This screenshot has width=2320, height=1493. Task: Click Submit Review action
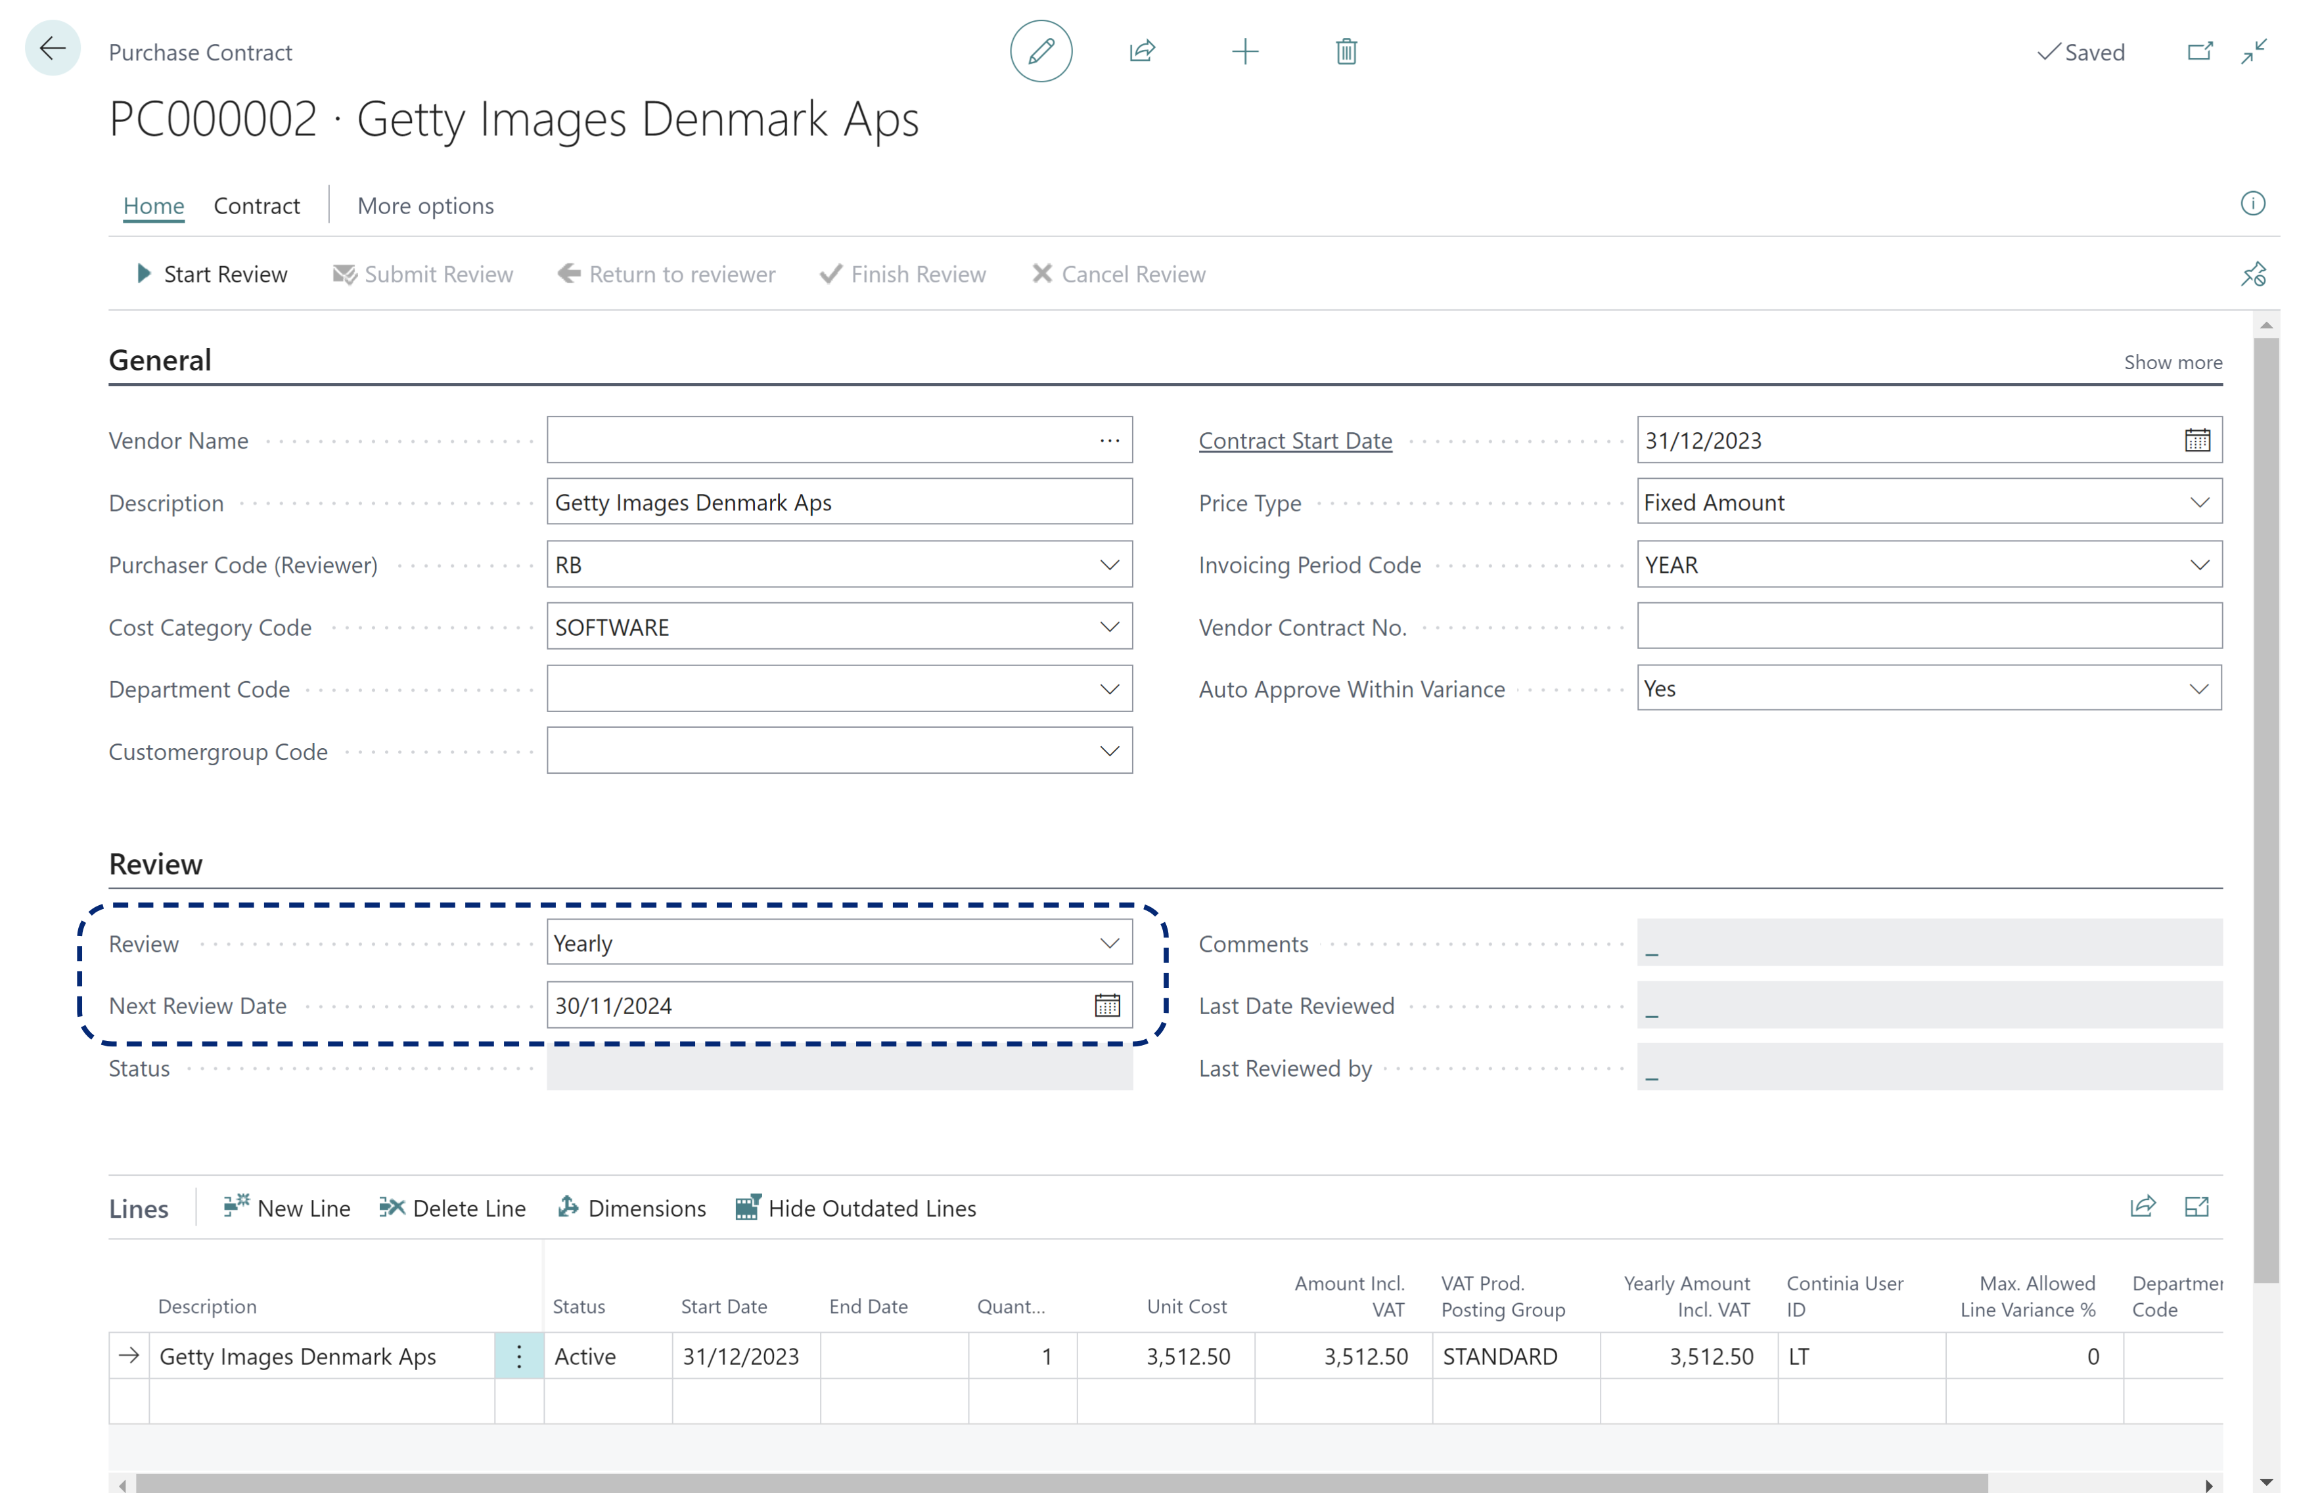pos(422,275)
